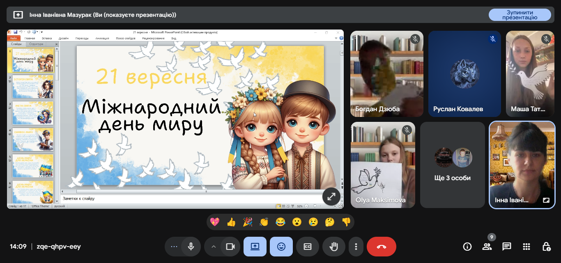This screenshot has height=263, width=561.
Task: Open host controls lock icon
Action: [x=546, y=247]
